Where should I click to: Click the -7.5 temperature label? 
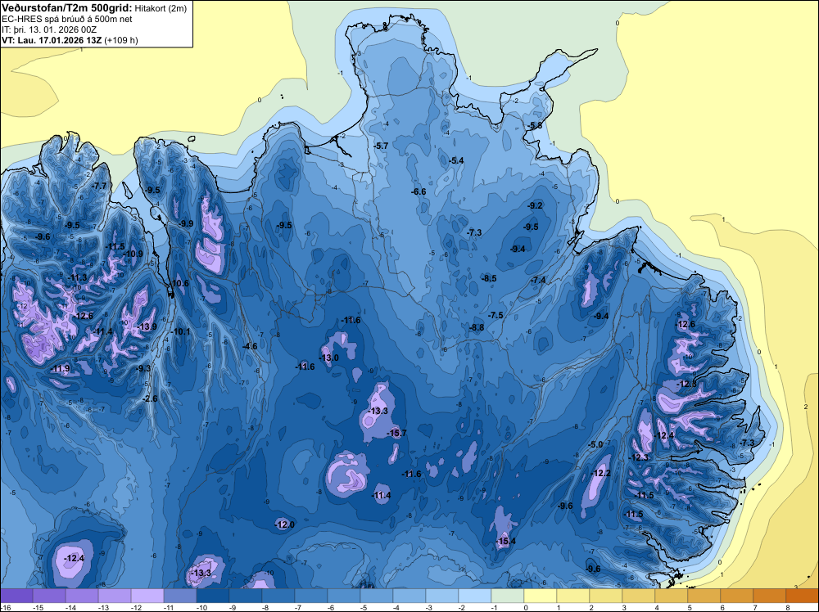click(x=495, y=316)
